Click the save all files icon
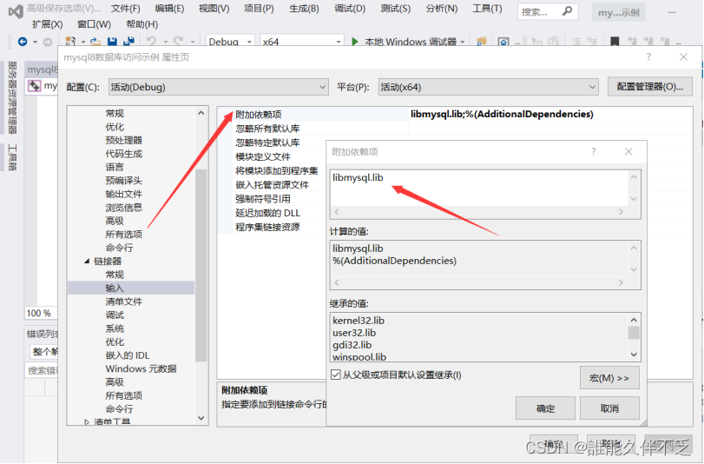 click(x=128, y=42)
